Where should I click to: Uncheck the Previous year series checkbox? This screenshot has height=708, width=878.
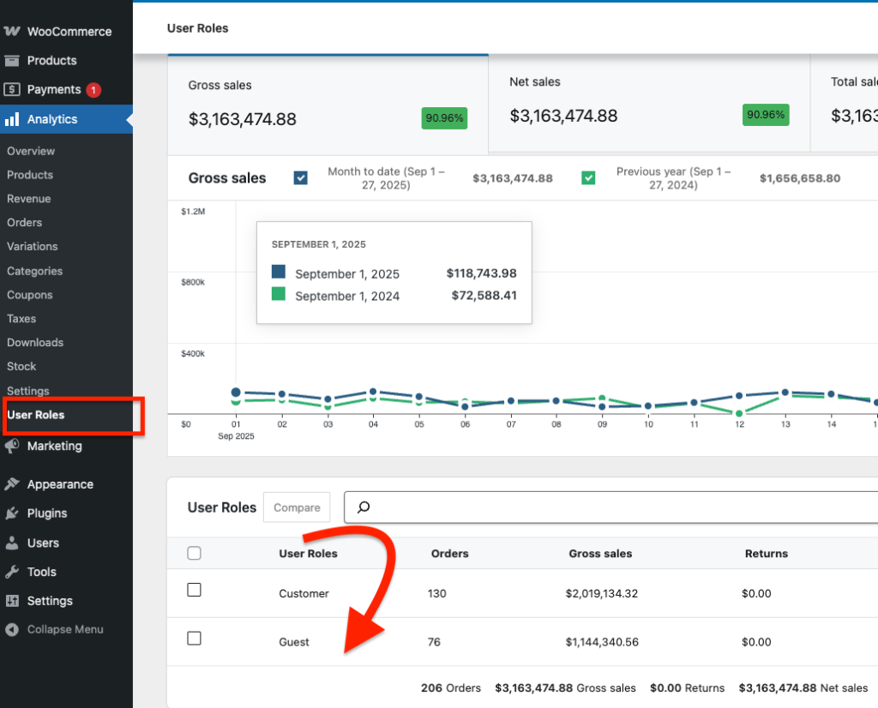tap(588, 178)
